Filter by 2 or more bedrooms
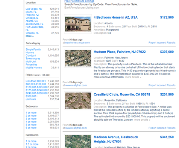Image resolution: width=179 pixels, height=148 pixels. (x=31, y=116)
